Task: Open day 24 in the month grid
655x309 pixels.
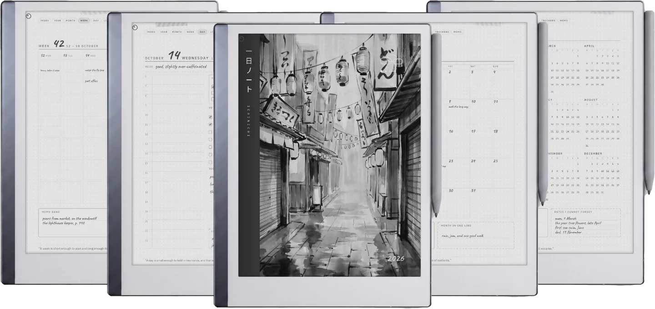Action: (473, 161)
